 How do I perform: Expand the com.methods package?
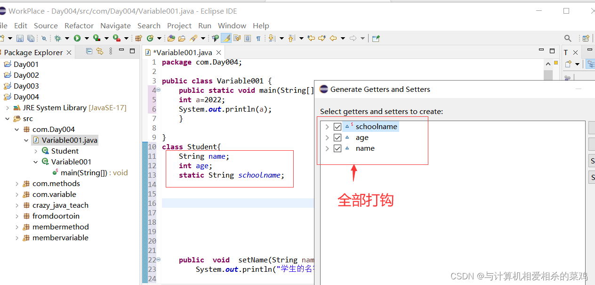(x=16, y=183)
